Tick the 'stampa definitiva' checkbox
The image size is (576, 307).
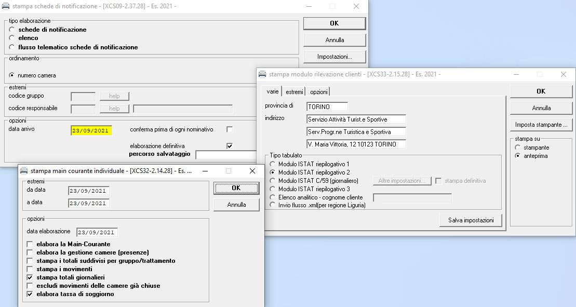point(438,181)
